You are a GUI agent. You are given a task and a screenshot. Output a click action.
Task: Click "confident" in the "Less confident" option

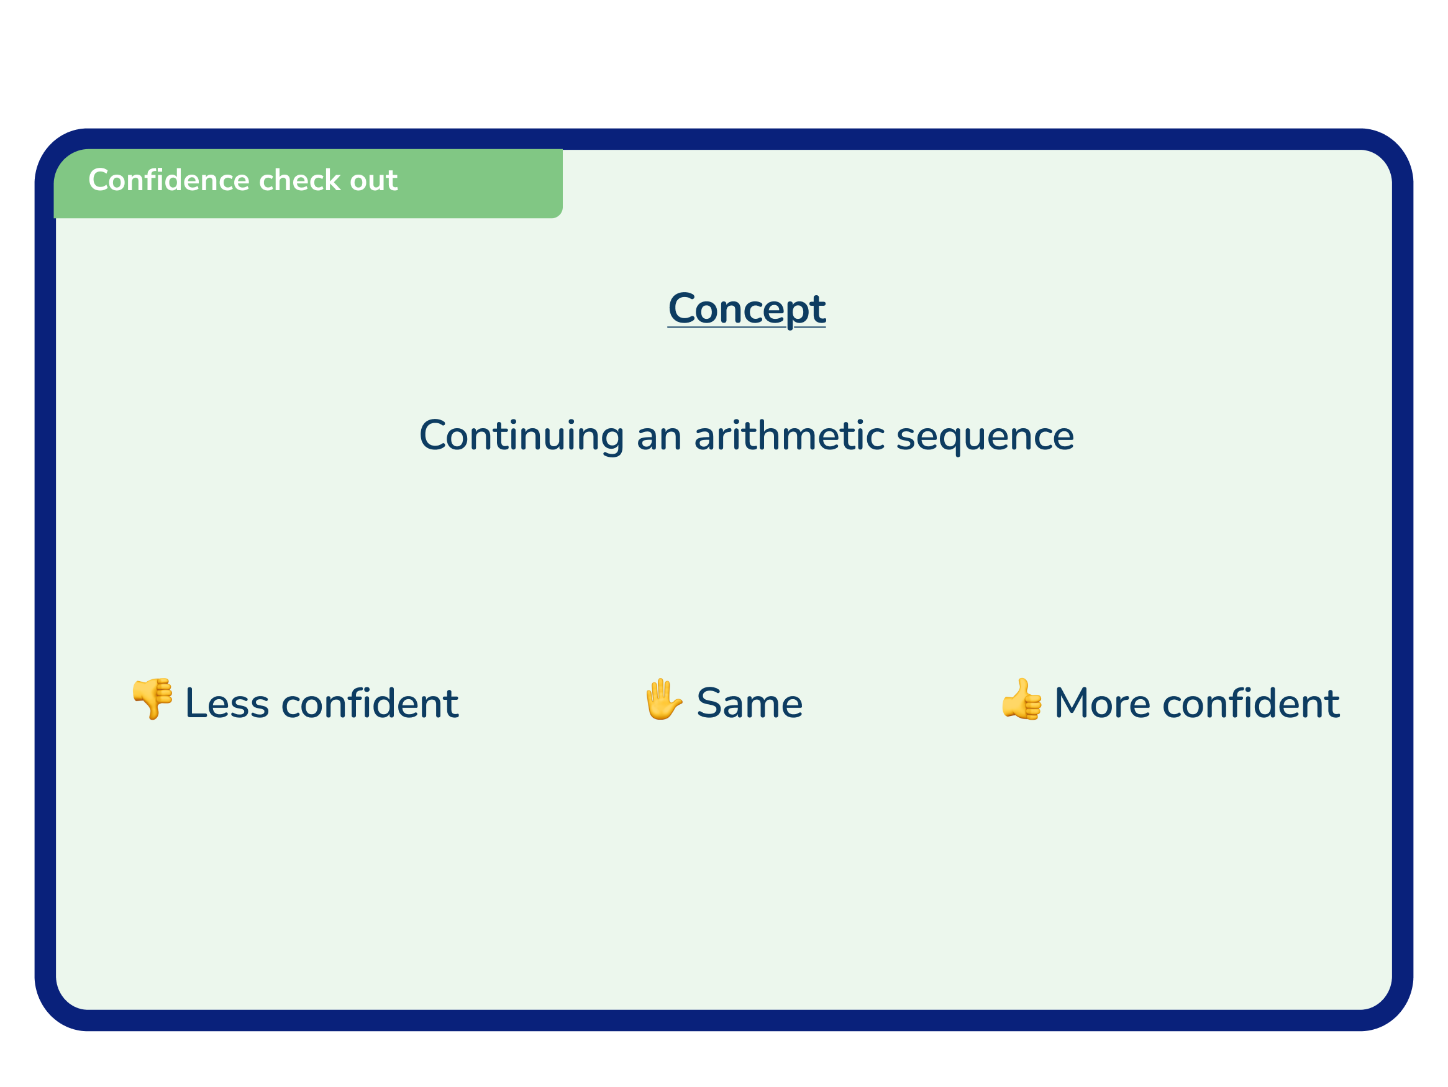pyautogui.click(x=370, y=704)
